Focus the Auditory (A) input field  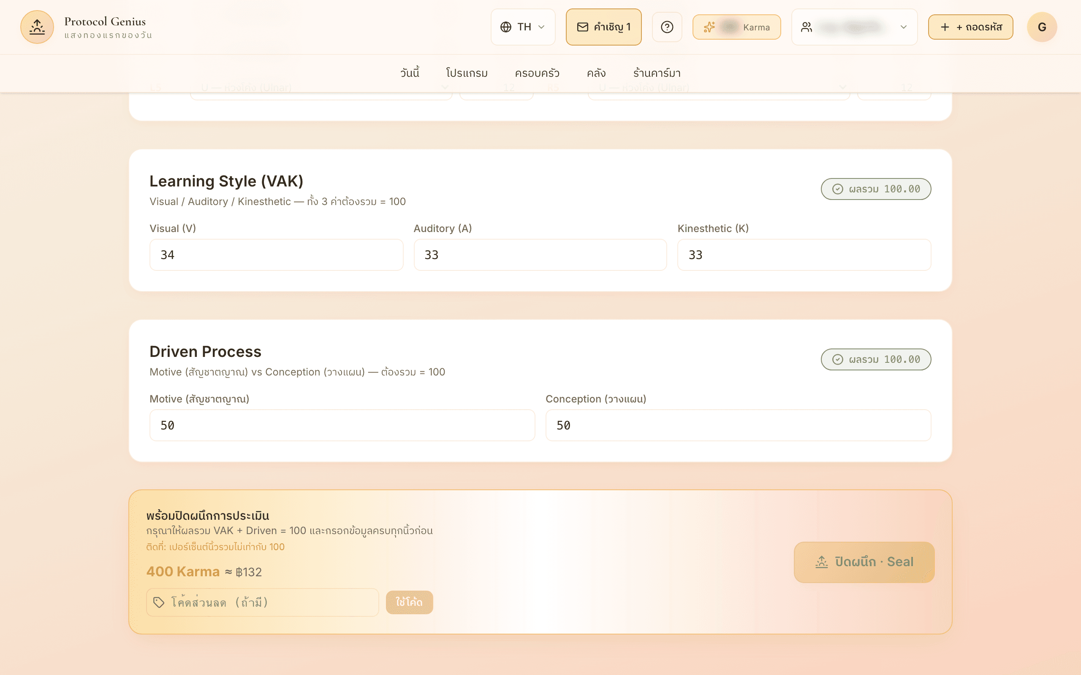point(540,255)
